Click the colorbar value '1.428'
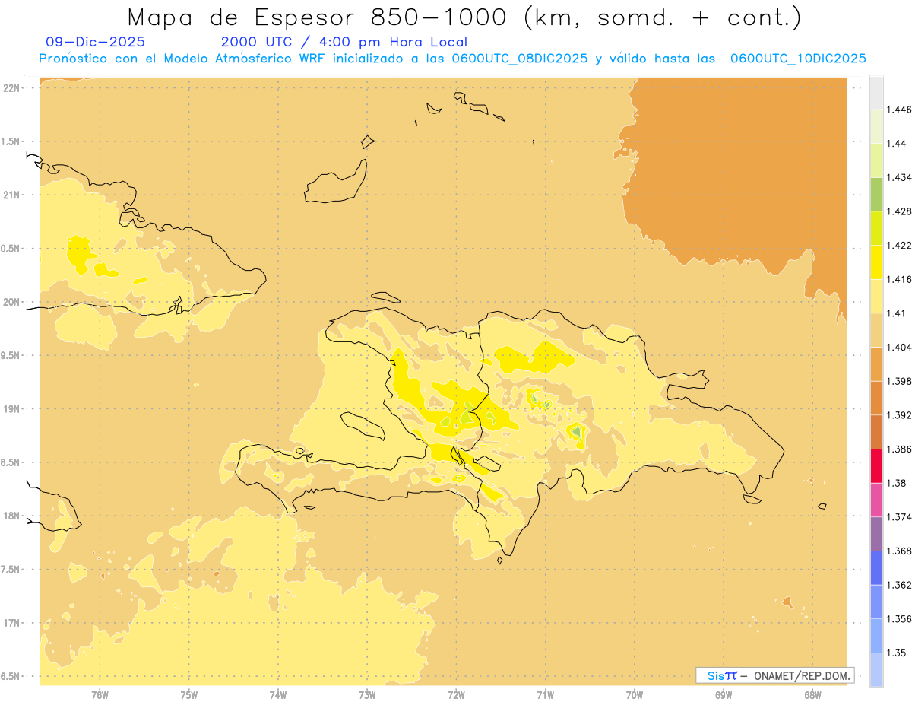912x705 pixels. pyautogui.click(x=899, y=211)
